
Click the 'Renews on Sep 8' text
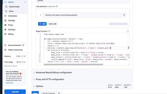(10, 66)
